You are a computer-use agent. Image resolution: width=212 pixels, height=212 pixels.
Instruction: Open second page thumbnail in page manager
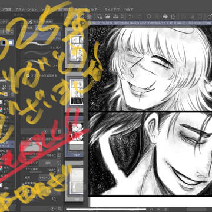pos(76,92)
